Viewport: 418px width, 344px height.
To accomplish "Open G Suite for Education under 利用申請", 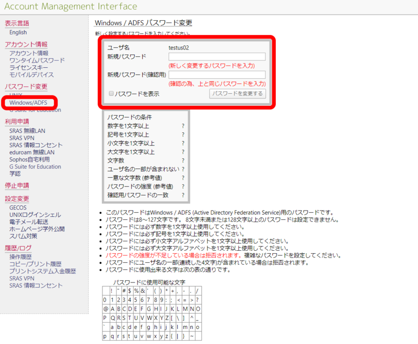I will 35,167.
